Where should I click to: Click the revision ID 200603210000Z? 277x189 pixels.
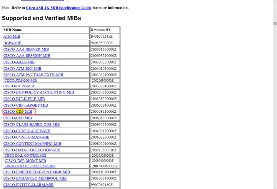point(104,56)
